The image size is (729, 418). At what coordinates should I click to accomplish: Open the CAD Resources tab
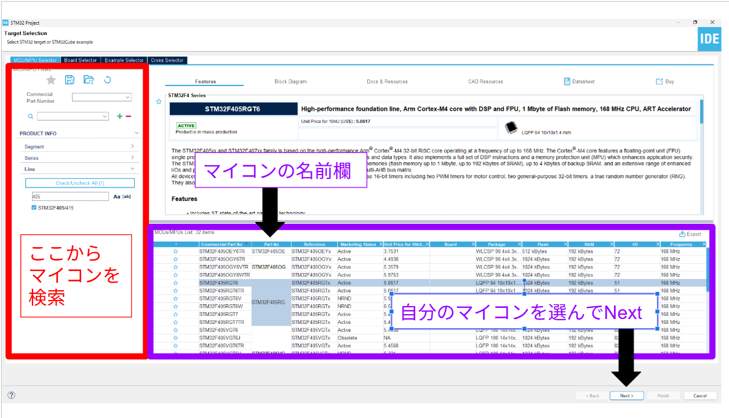(485, 82)
